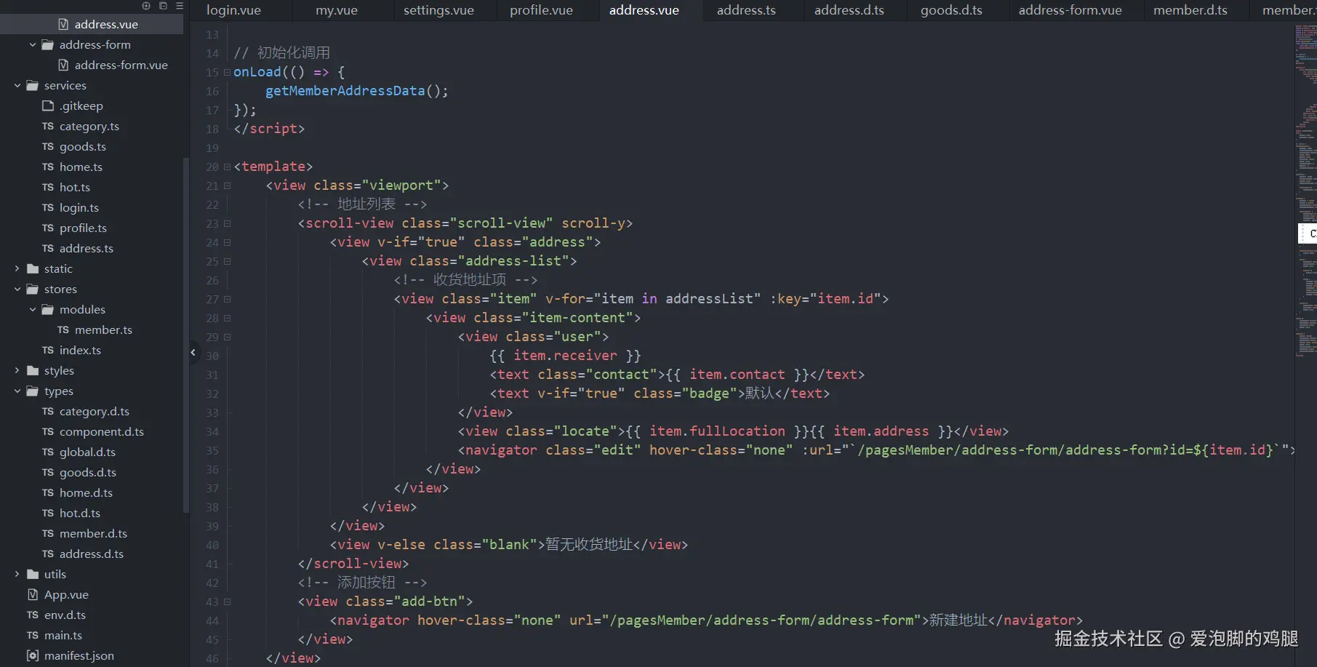Image resolution: width=1317 pixels, height=667 pixels.
Task: Fold the add-btn view at line 43
Action: 227,602
